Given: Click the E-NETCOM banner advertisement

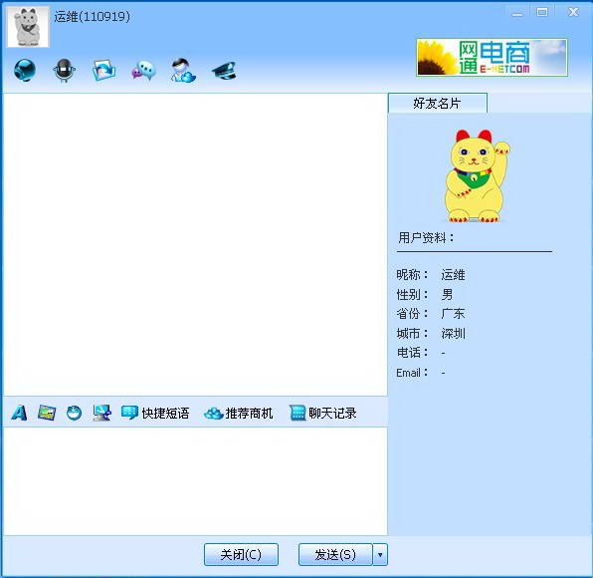Looking at the screenshot, I should pyautogui.click(x=493, y=58).
